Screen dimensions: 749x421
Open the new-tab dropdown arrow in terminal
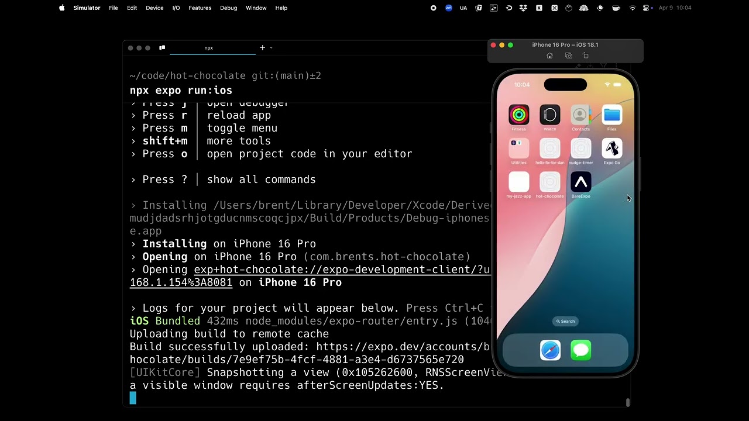tap(271, 48)
